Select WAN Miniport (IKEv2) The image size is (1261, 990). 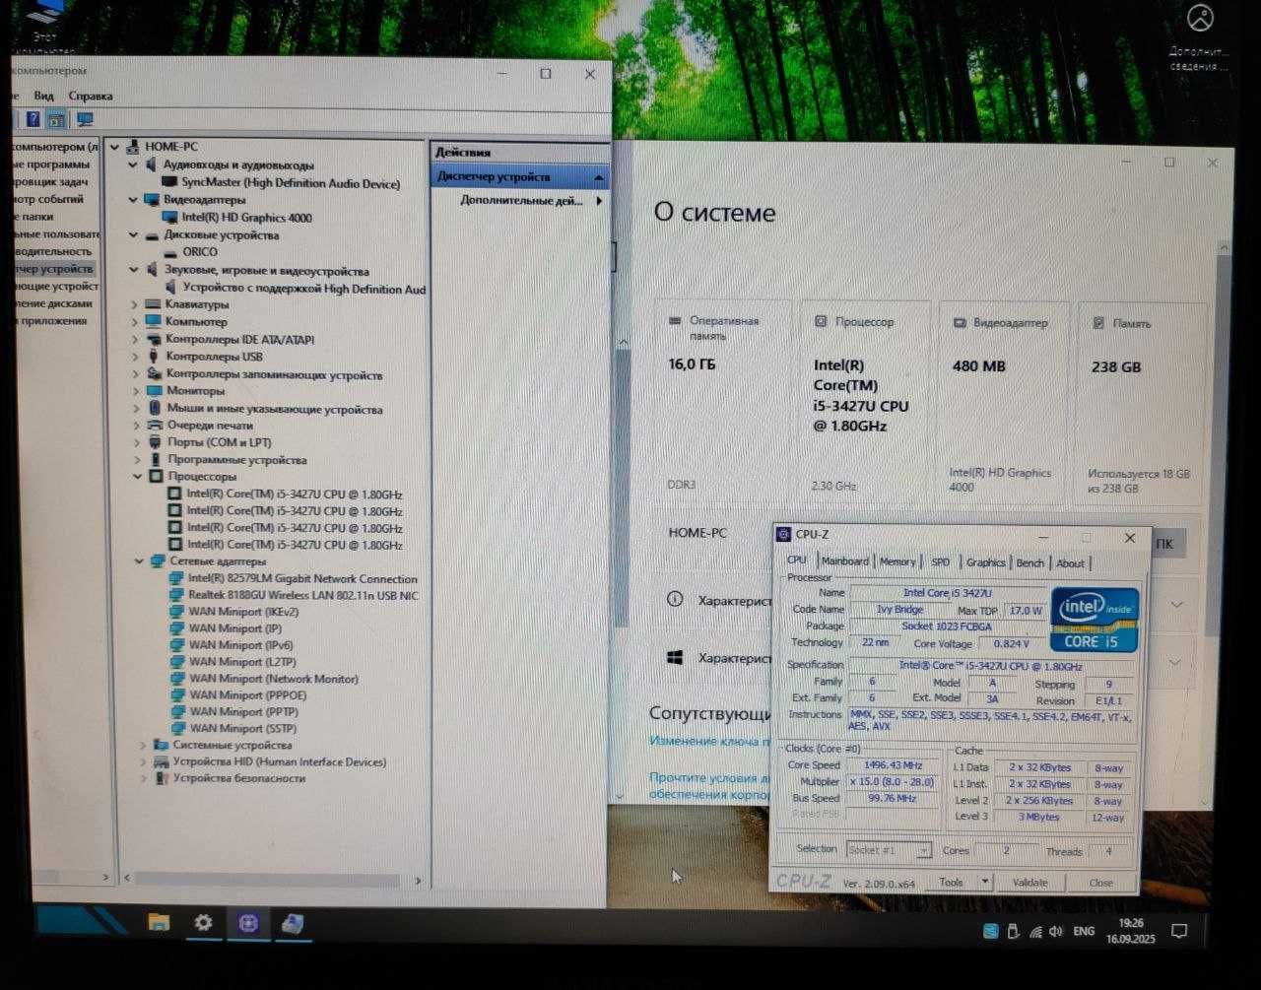tap(243, 612)
